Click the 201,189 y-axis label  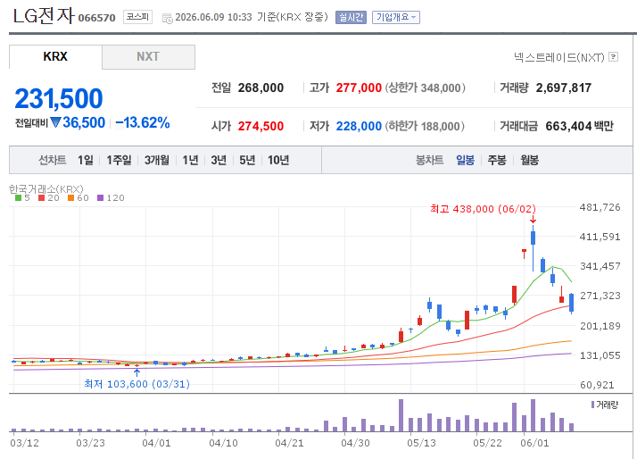(600, 326)
